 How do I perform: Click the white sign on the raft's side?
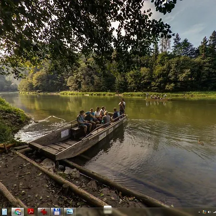[65, 133]
